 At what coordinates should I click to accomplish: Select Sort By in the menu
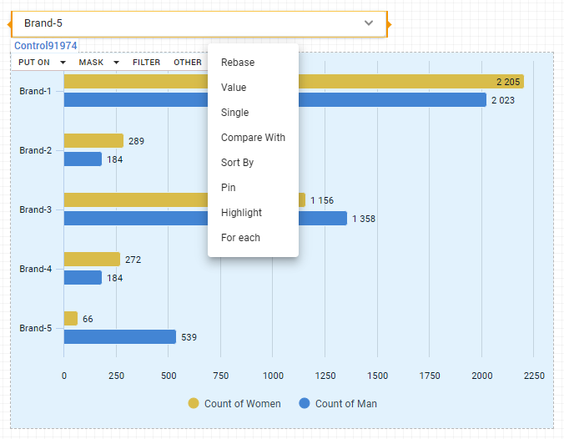(x=237, y=163)
